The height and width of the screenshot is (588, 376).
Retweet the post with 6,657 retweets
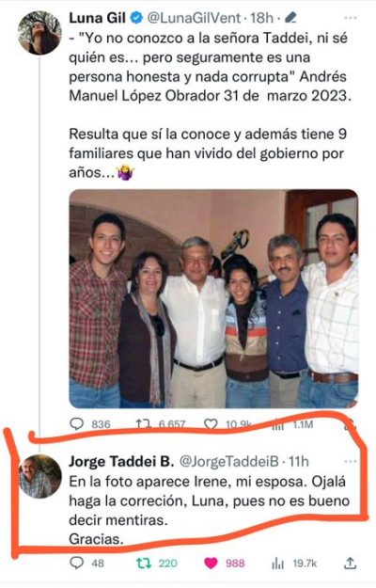click(143, 424)
